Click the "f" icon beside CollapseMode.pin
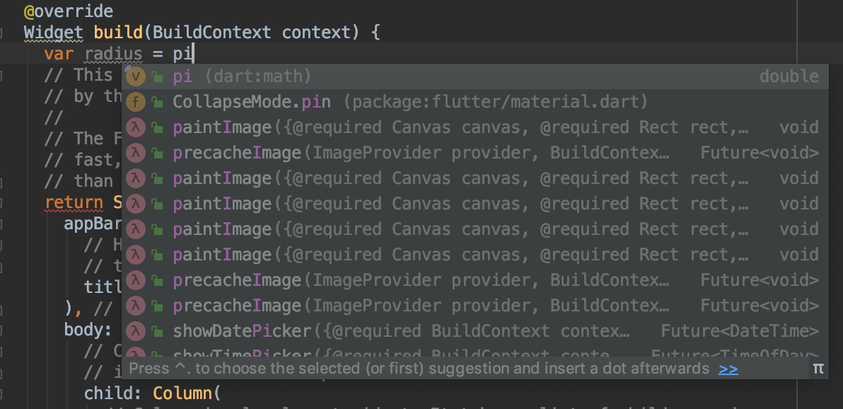This screenshot has height=409, width=843. (x=136, y=102)
